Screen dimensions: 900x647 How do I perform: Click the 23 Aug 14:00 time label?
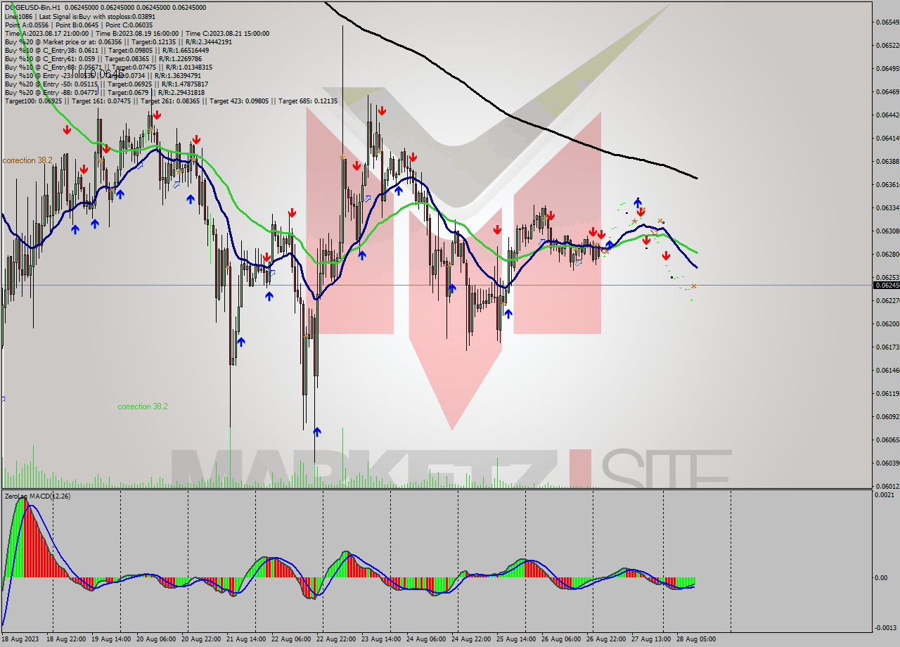click(x=381, y=639)
